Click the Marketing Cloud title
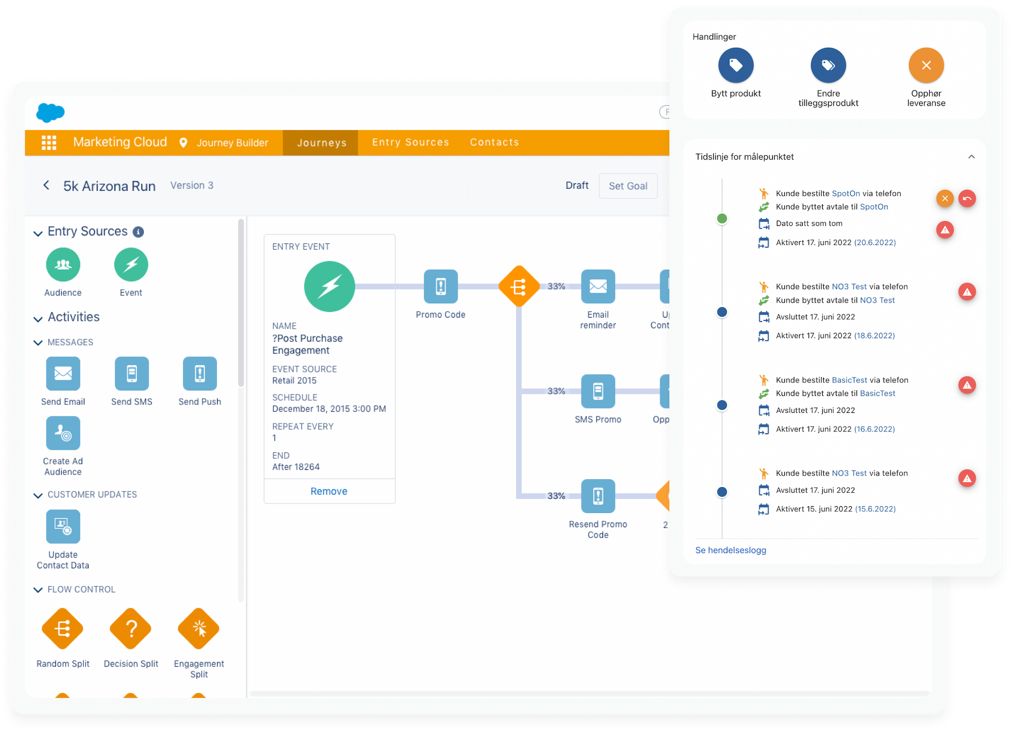This screenshot has width=1012, height=731. pos(120,142)
